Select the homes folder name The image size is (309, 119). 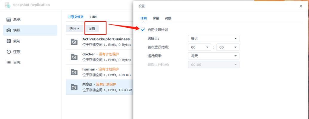point(88,69)
